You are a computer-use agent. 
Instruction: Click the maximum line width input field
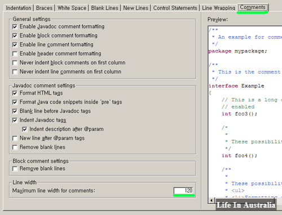click(x=184, y=191)
